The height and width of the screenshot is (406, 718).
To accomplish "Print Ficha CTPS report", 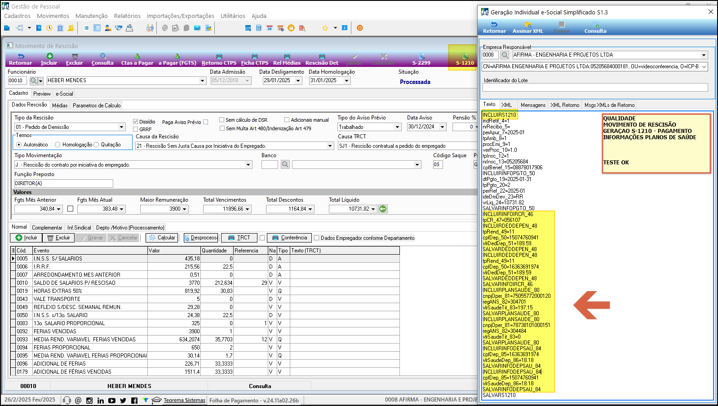I will (255, 59).
